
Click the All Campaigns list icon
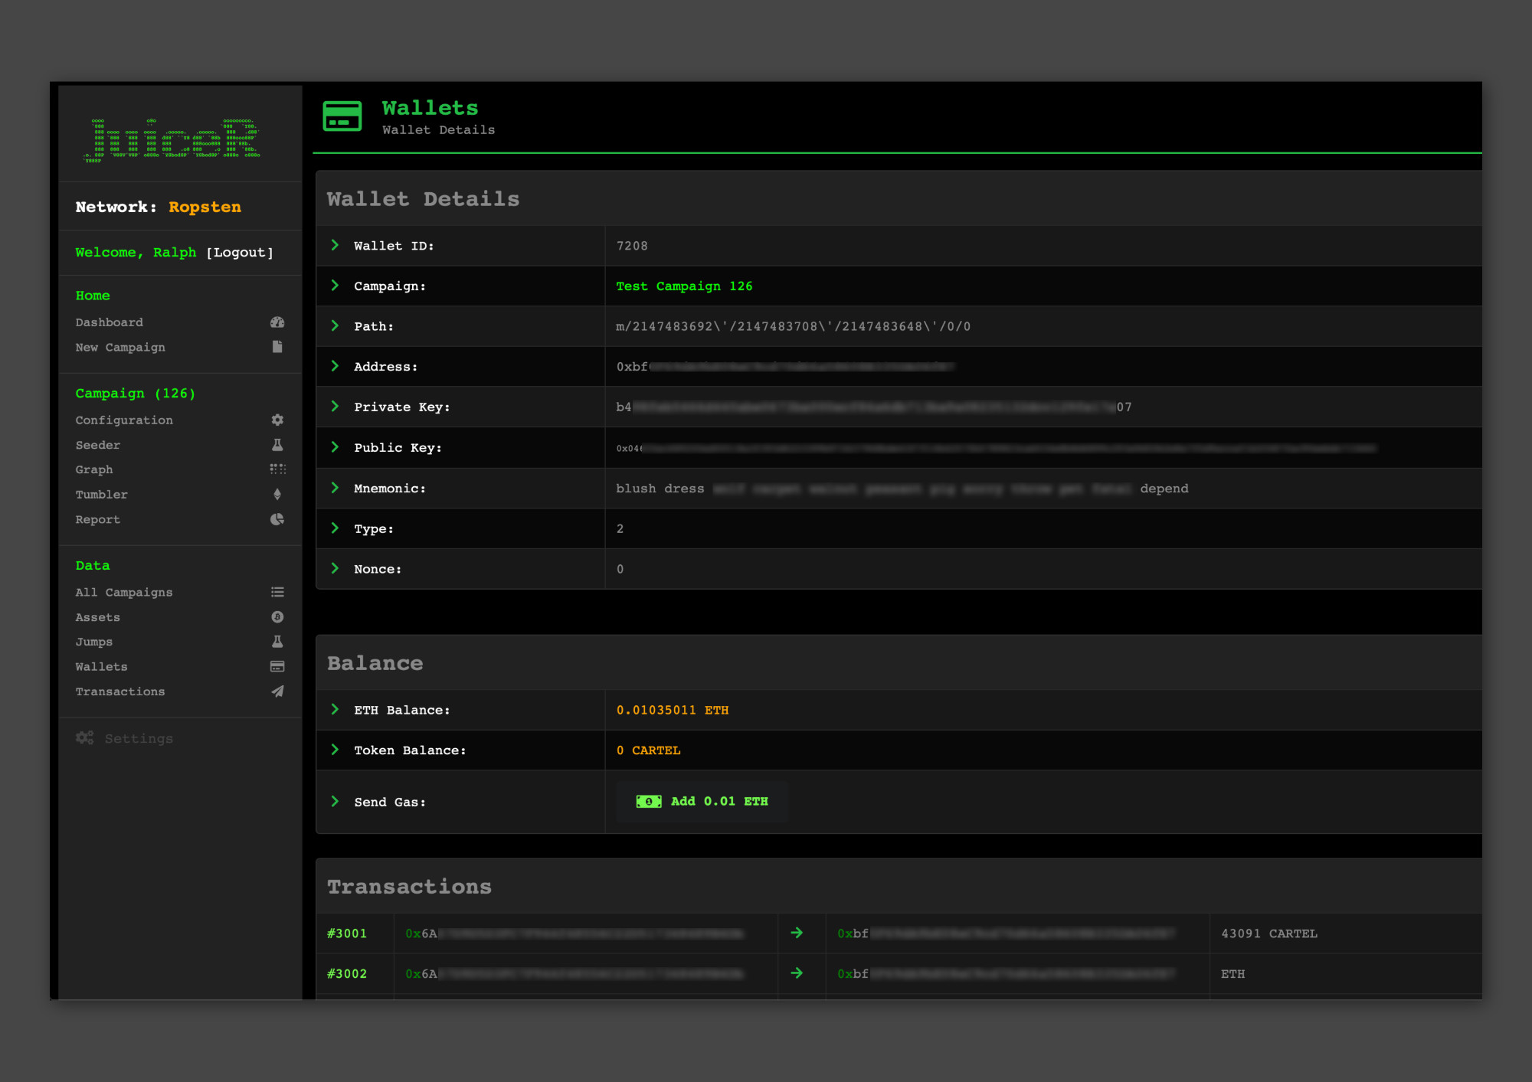[x=277, y=592]
